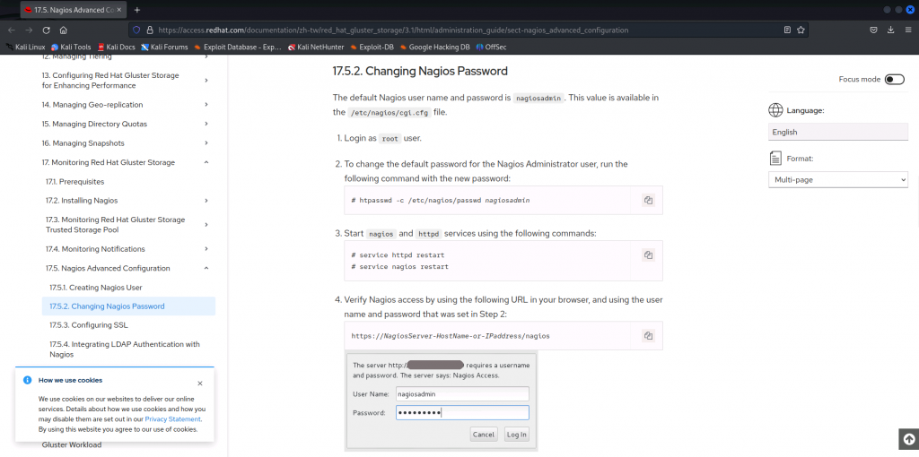Open the downloads toolbar icon
Image resolution: width=919 pixels, height=457 pixels.
(891, 30)
